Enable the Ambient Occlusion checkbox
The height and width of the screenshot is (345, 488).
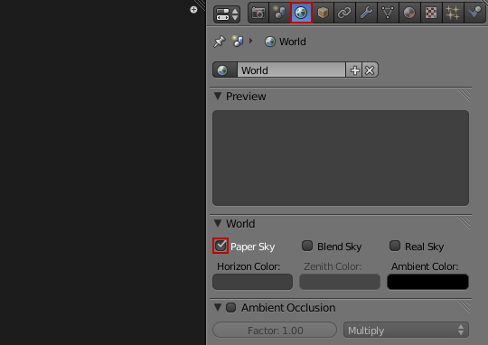point(231,307)
